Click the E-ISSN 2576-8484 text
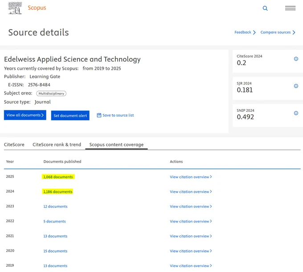303x272 pixels. [x=29, y=85]
